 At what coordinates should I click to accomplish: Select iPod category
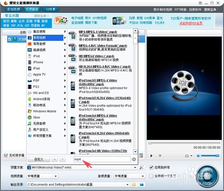pos(36,56)
